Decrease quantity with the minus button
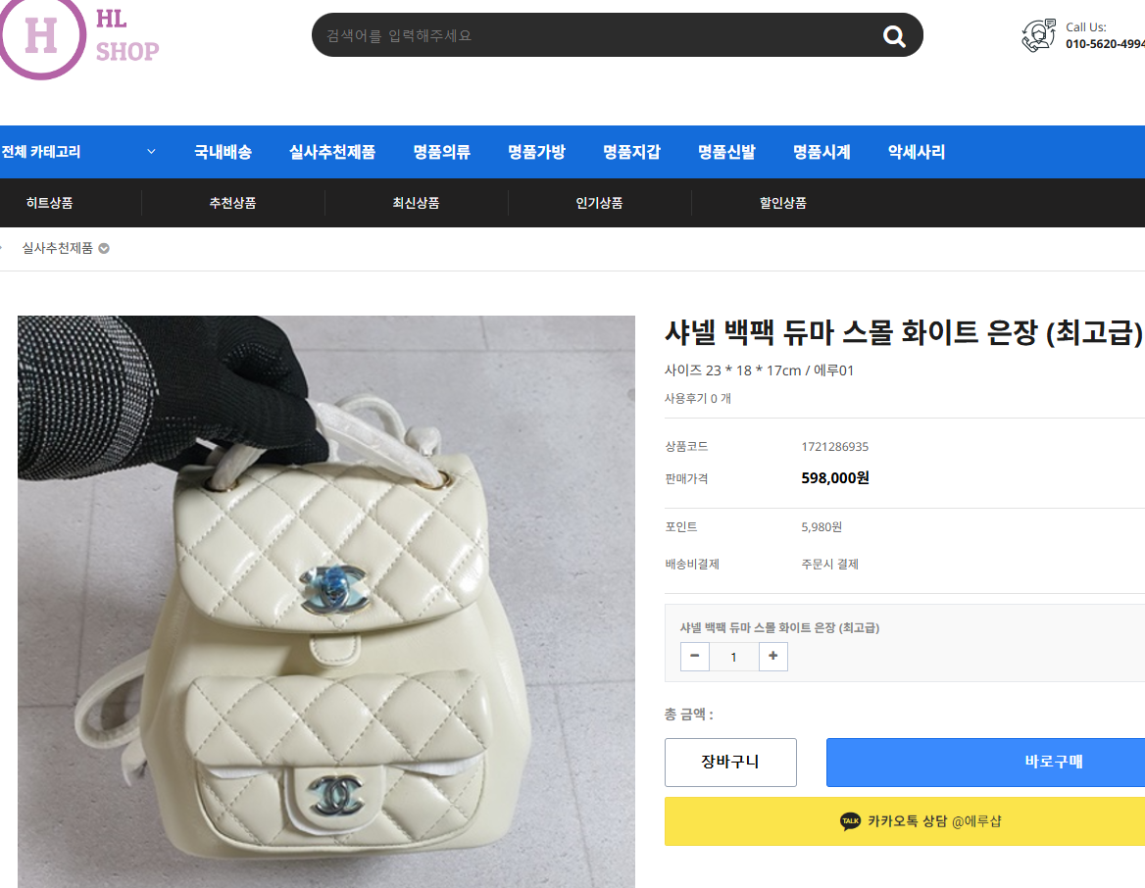1145x888 pixels. pyautogui.click(x=694, y=656)
